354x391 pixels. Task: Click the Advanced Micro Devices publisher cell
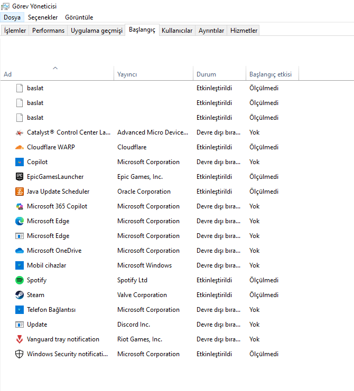pos(153,132)
